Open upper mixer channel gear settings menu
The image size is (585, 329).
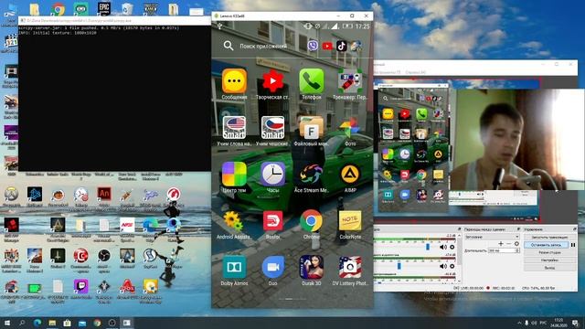coord(452,247)
